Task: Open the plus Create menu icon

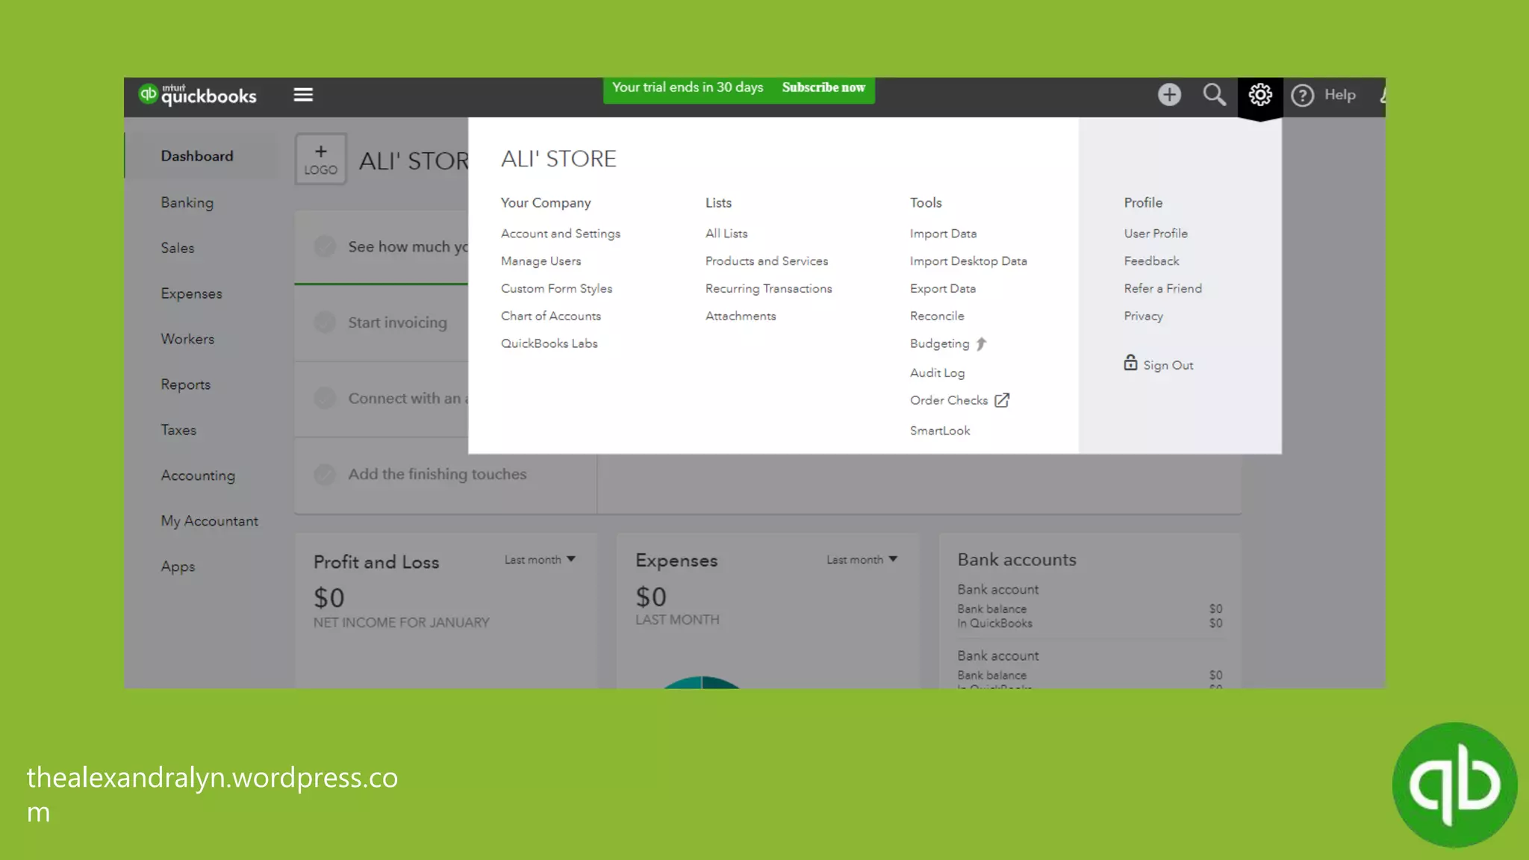Action: point(1169,95)
